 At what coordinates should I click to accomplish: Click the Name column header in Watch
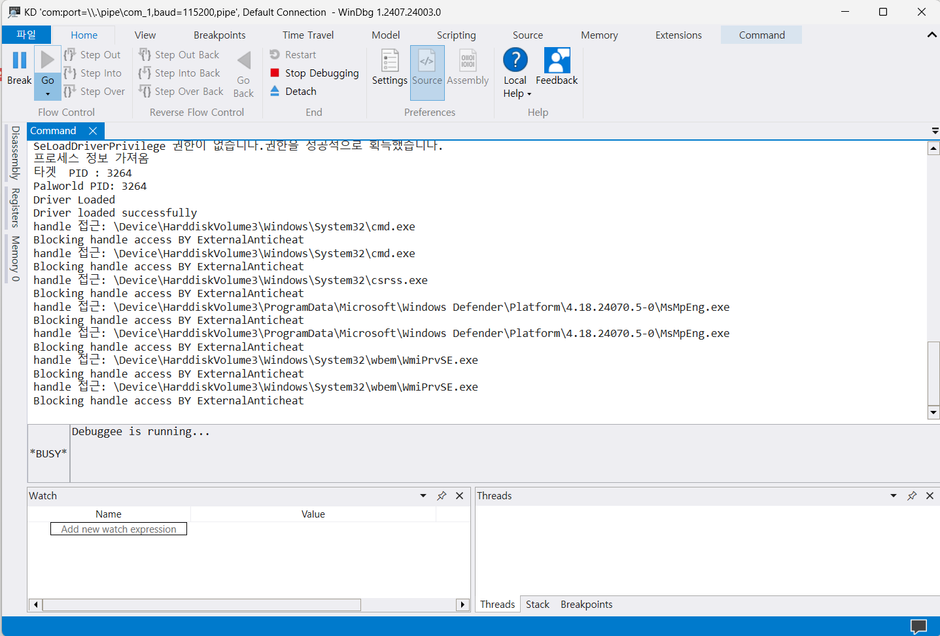coord(109,514)
